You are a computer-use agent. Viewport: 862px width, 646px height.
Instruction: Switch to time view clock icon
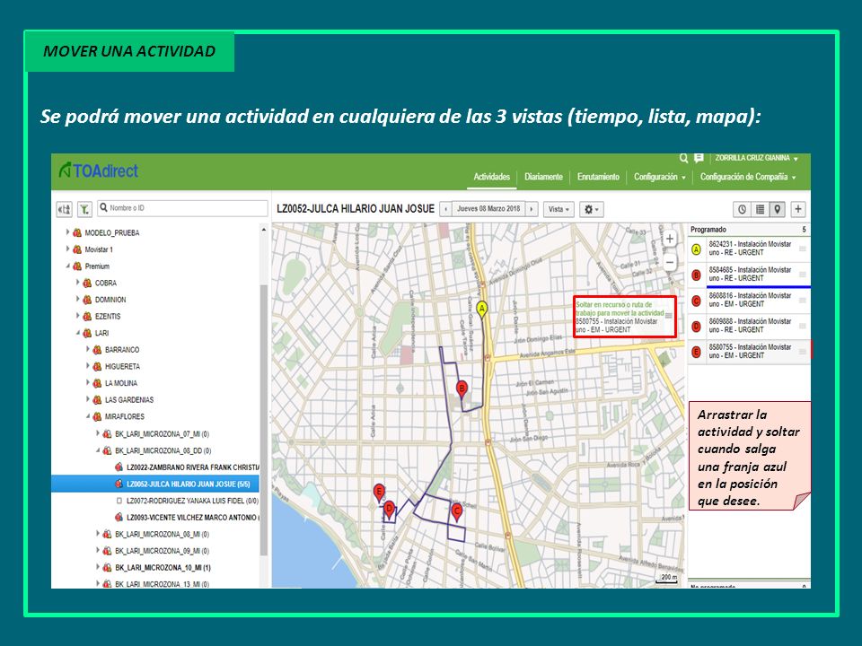tap(743, 209)
